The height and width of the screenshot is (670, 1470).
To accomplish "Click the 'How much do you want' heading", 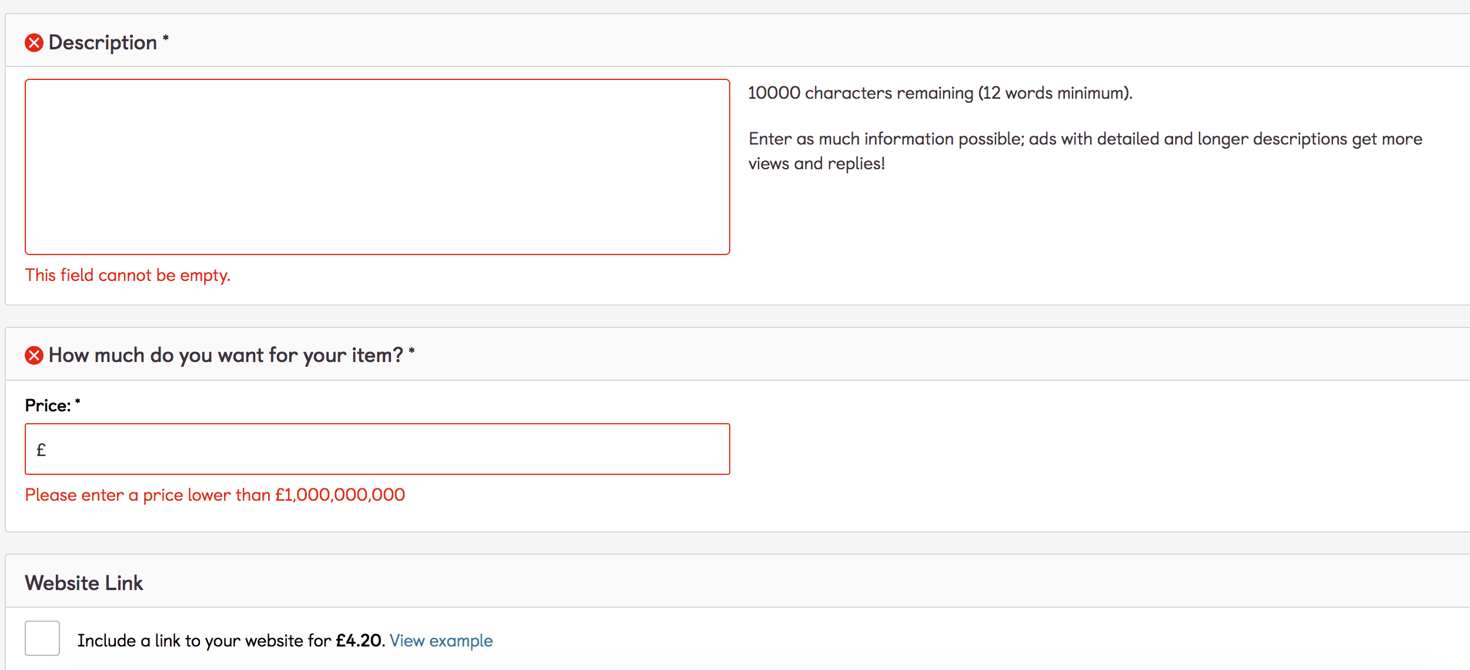I will click(226, 356).
